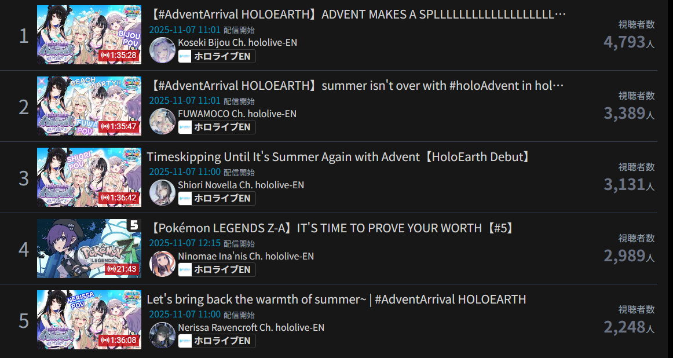Open 'summer isn't over with #holoAdvent' title

(356, 85)
